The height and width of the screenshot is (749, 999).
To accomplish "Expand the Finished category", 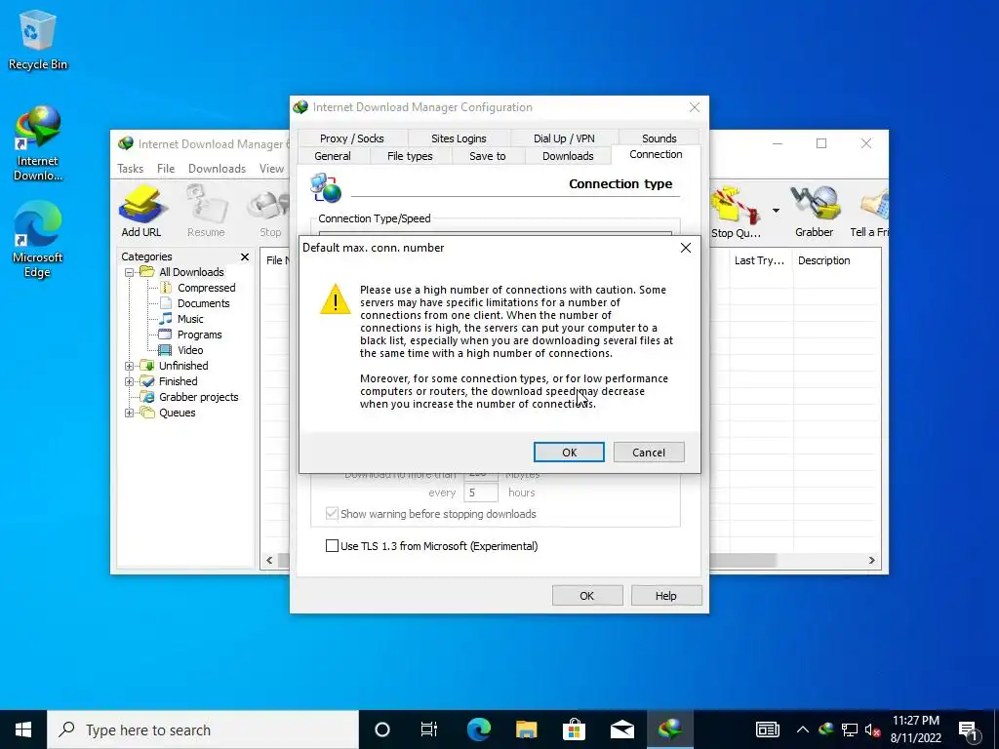I will pos(129,381).
